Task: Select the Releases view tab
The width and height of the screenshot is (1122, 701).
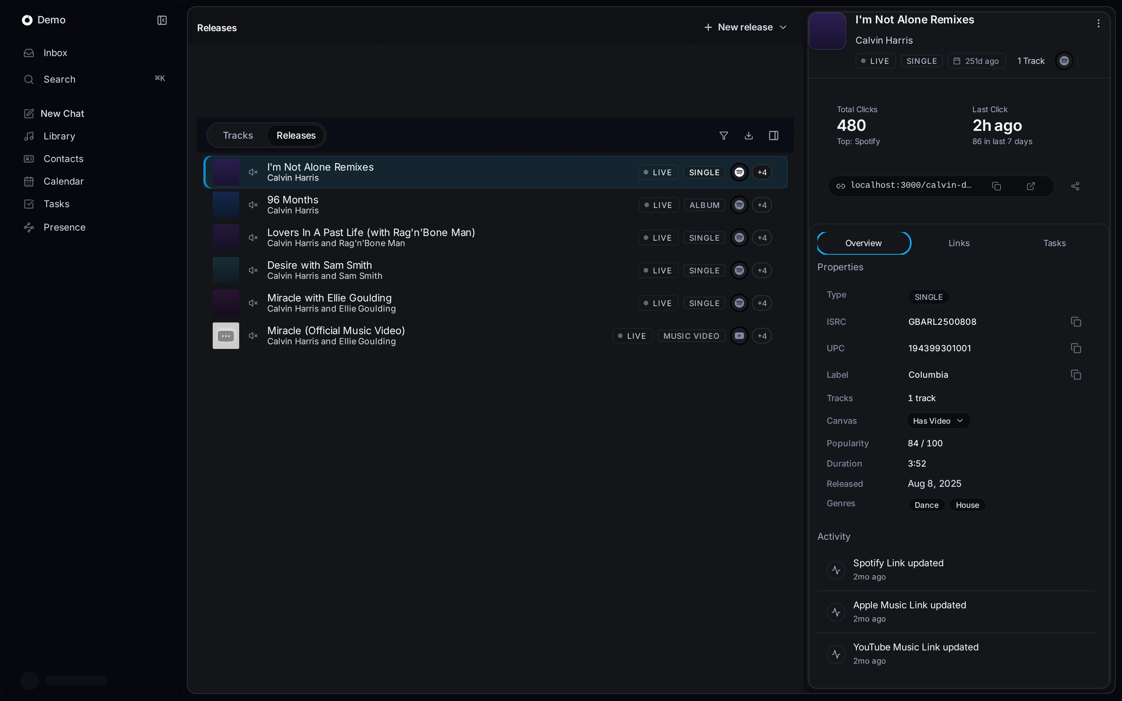Action: click(x=296, y=136)
